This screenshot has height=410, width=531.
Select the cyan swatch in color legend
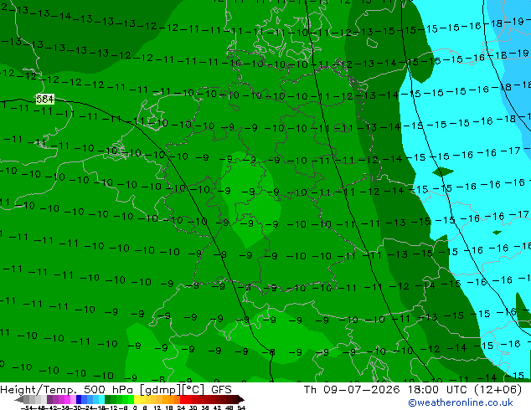101,399
